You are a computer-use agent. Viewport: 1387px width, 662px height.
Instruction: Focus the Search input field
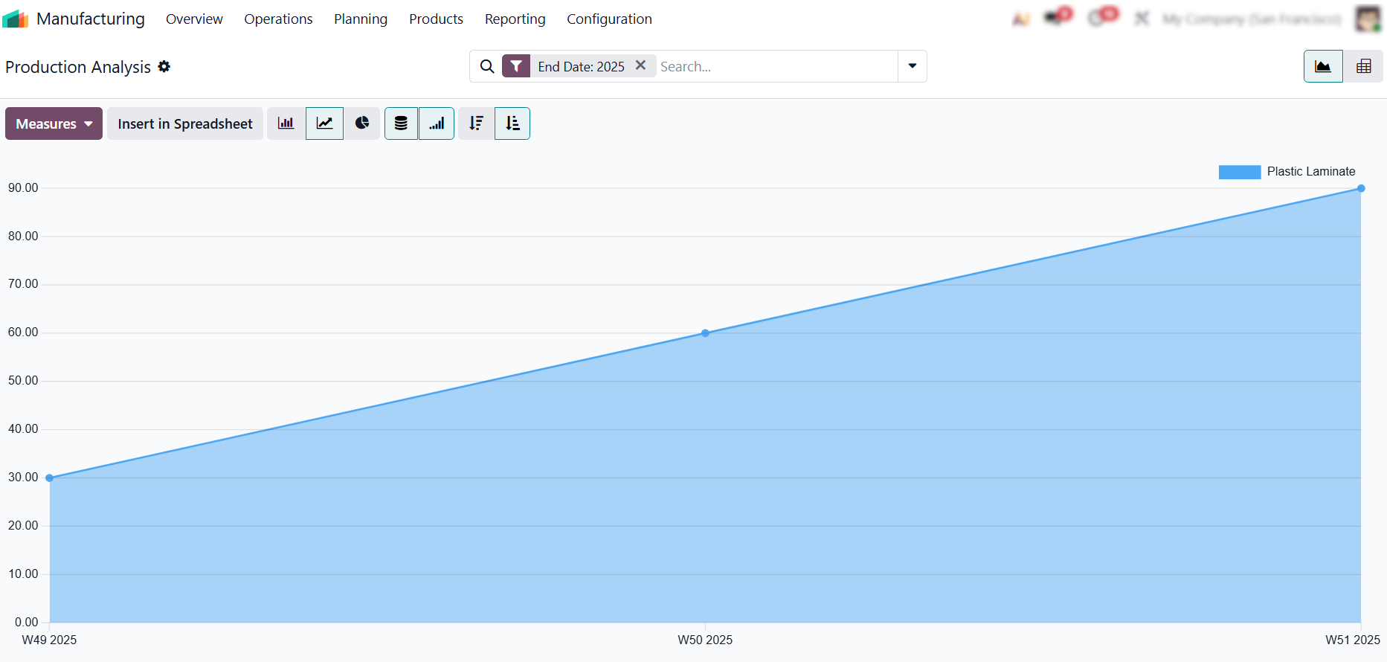pos(773,66)
